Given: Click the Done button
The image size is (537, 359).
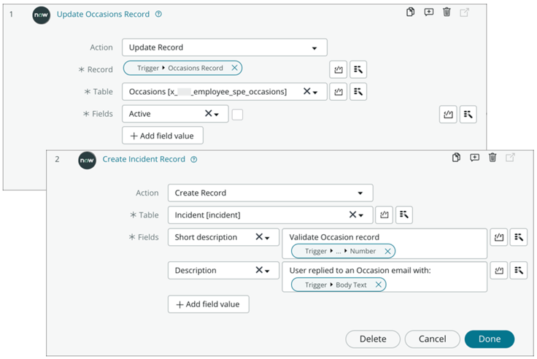Looking at the screenshot, I should (x=489, y=339).
